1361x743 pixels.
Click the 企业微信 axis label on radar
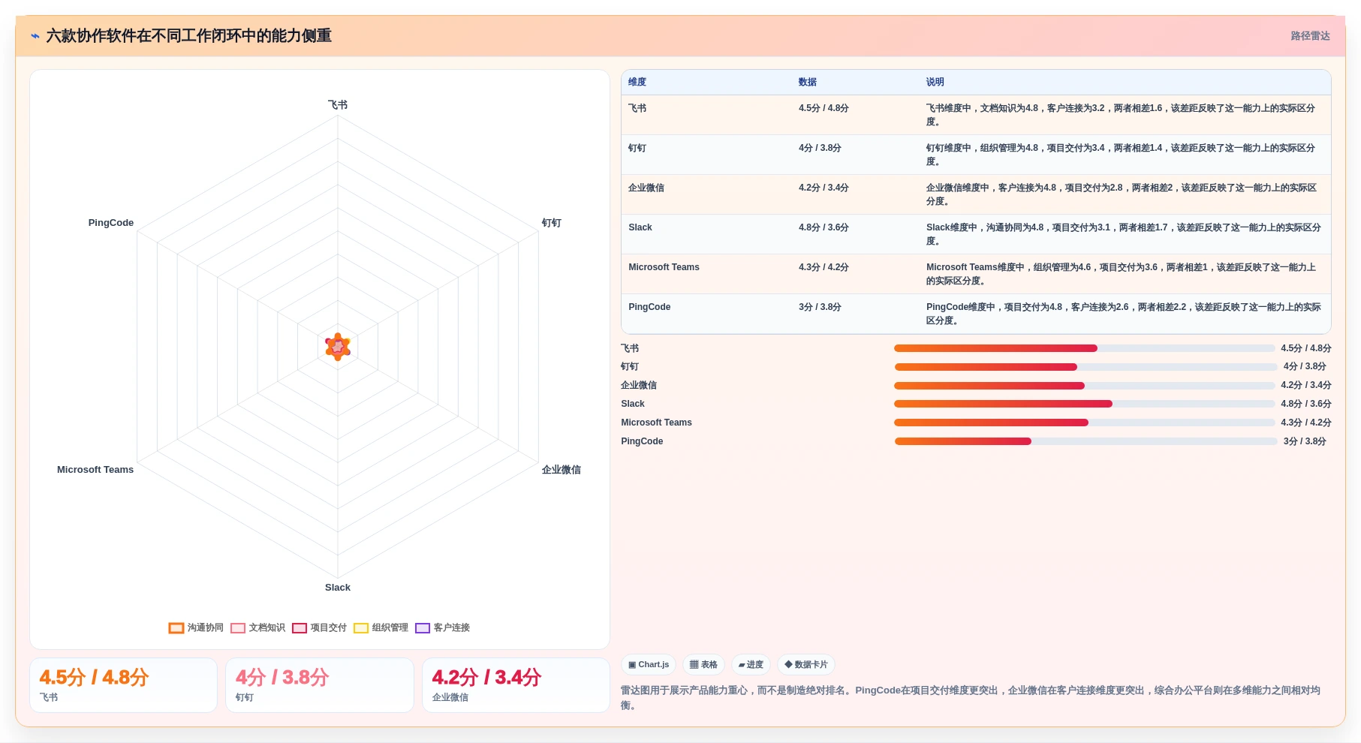click(x=562, y=470)
